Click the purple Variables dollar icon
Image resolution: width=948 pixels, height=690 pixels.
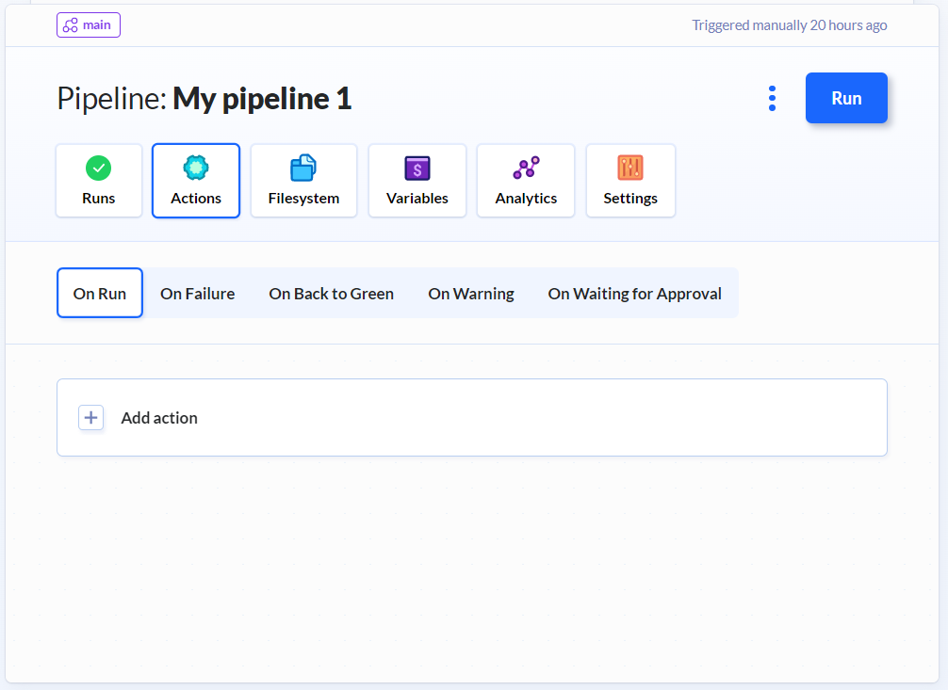417,168
